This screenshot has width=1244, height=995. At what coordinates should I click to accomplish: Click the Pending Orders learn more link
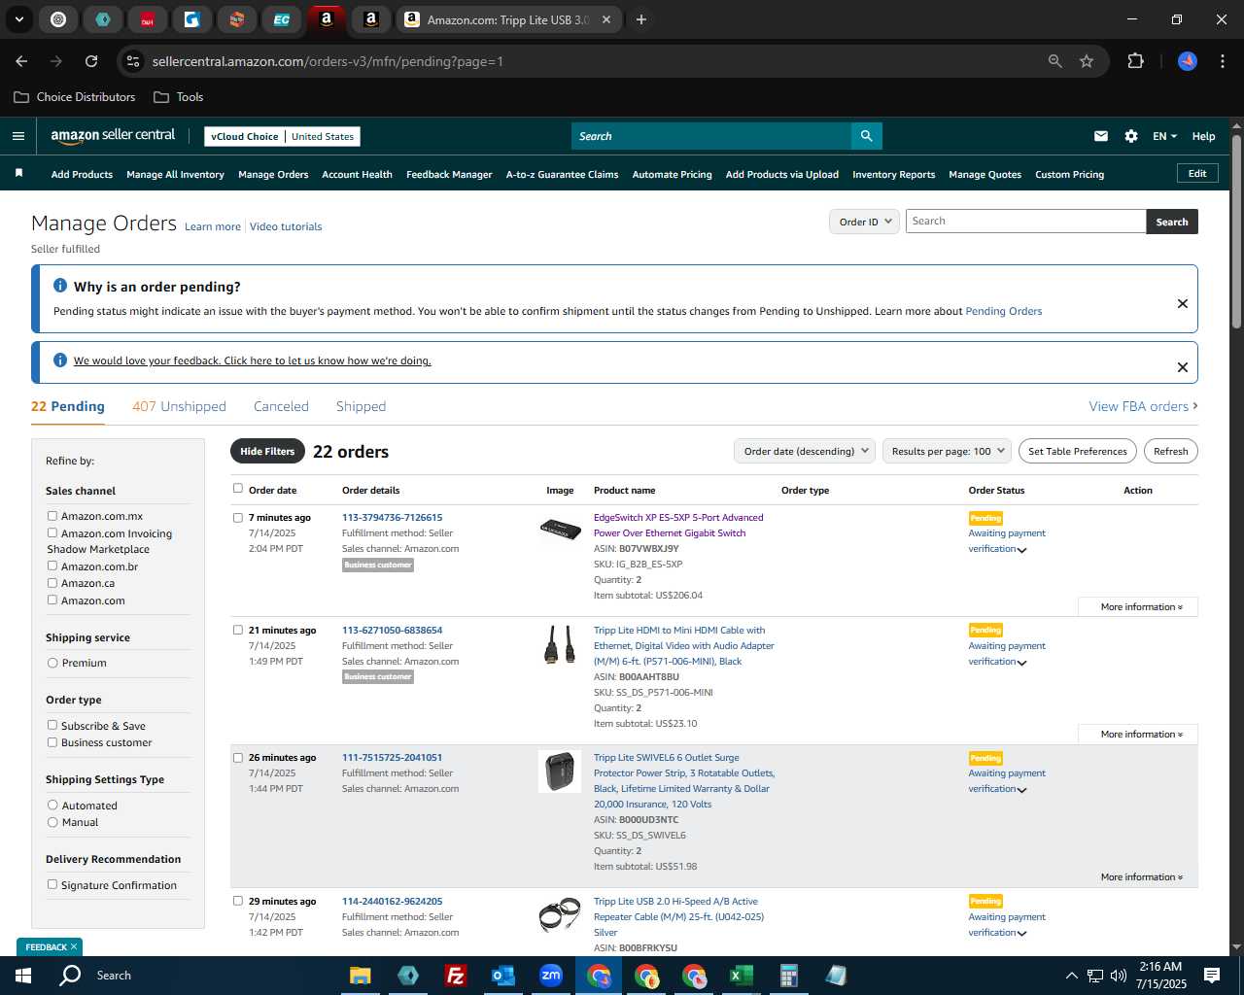pyautogui.click(x=1003, y=311)
